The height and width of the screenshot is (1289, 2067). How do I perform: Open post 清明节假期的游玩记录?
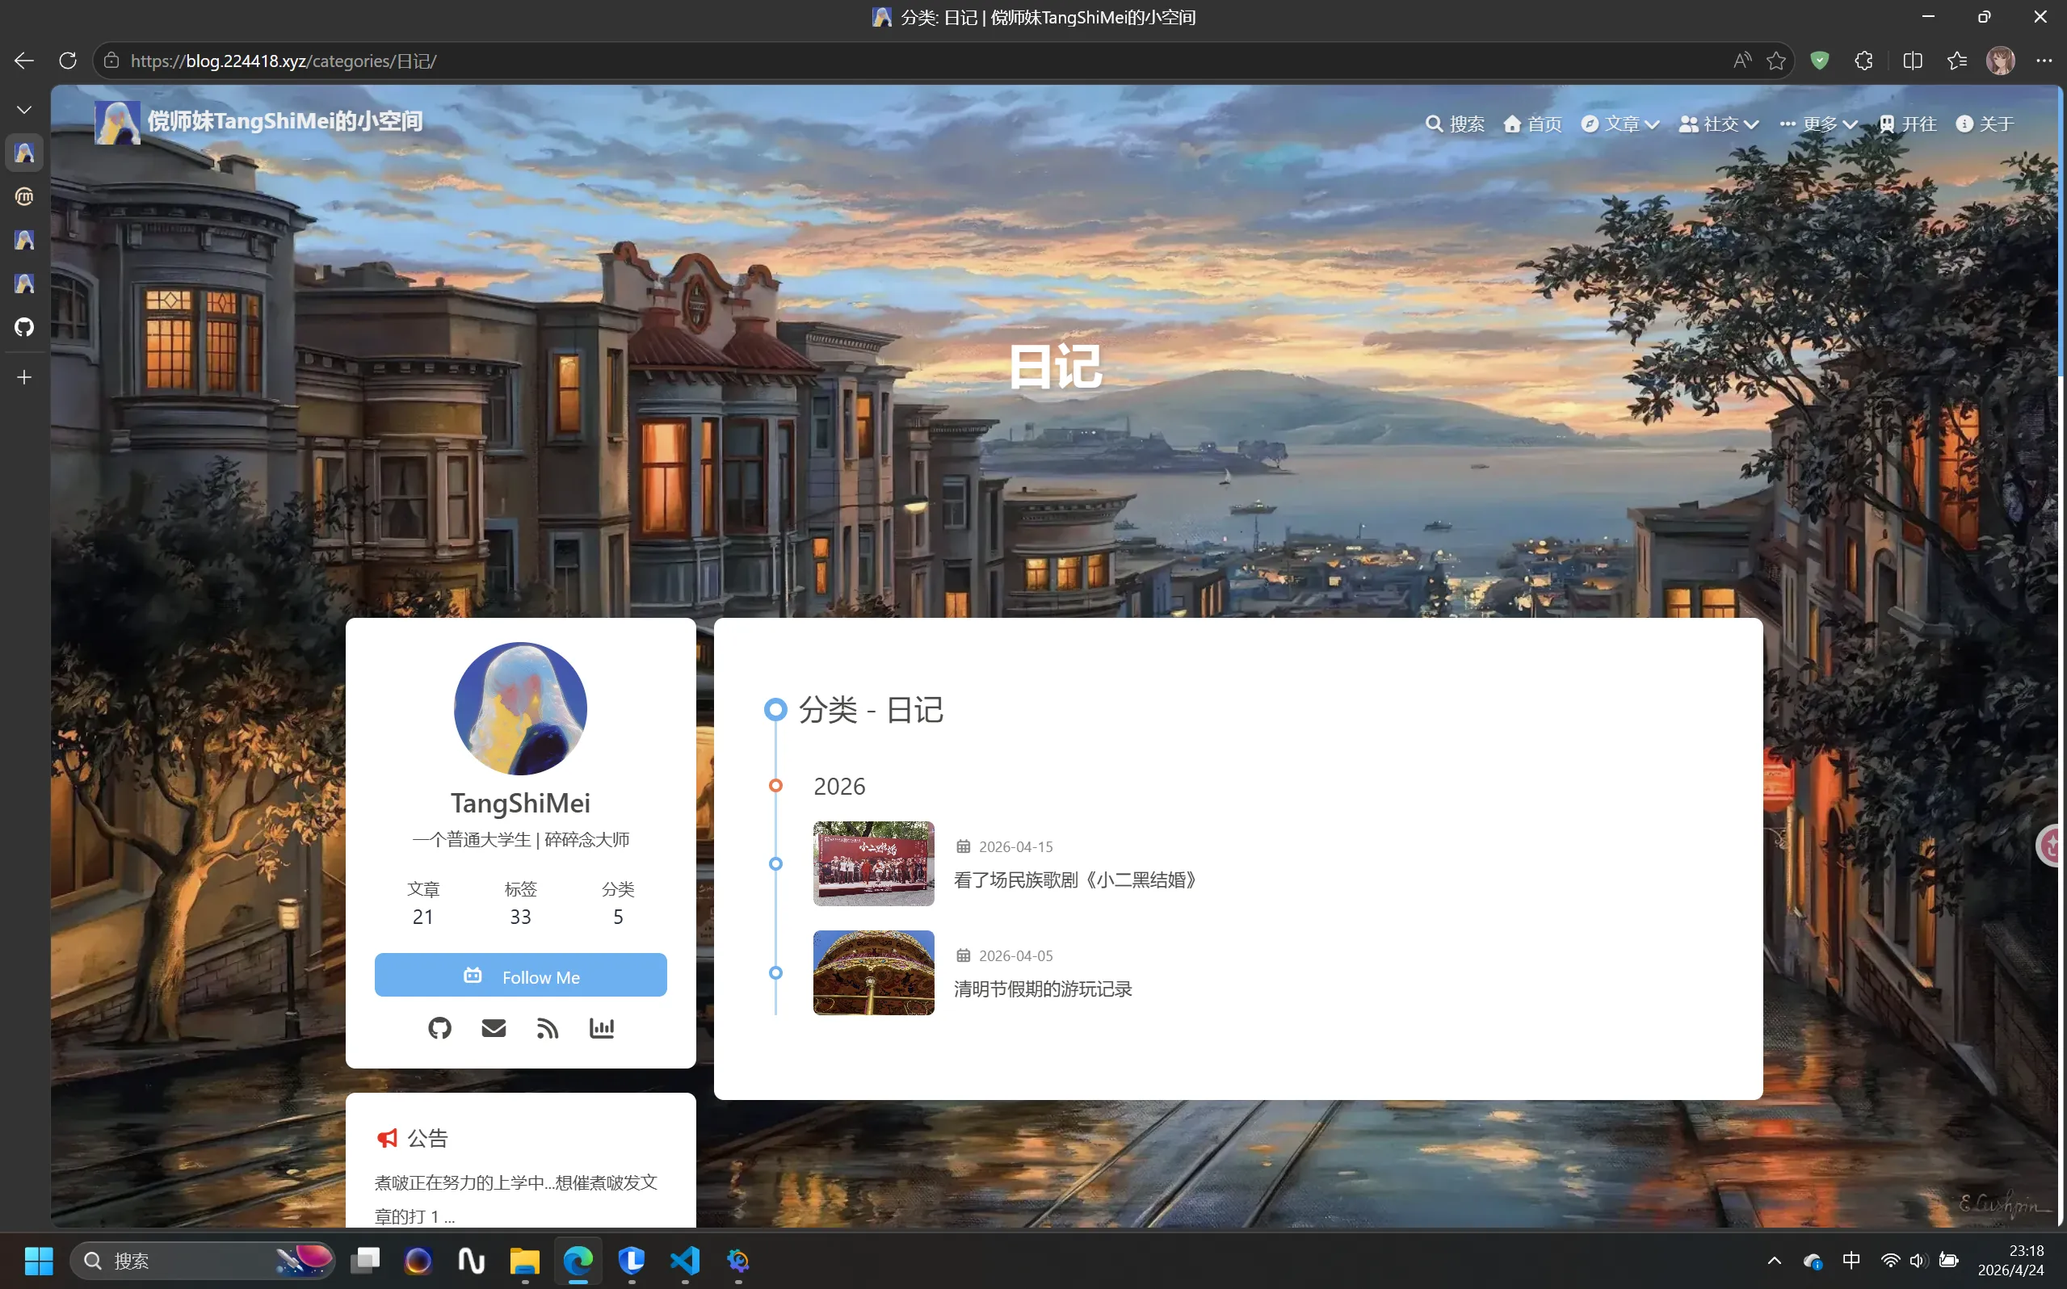point(1043,989)
